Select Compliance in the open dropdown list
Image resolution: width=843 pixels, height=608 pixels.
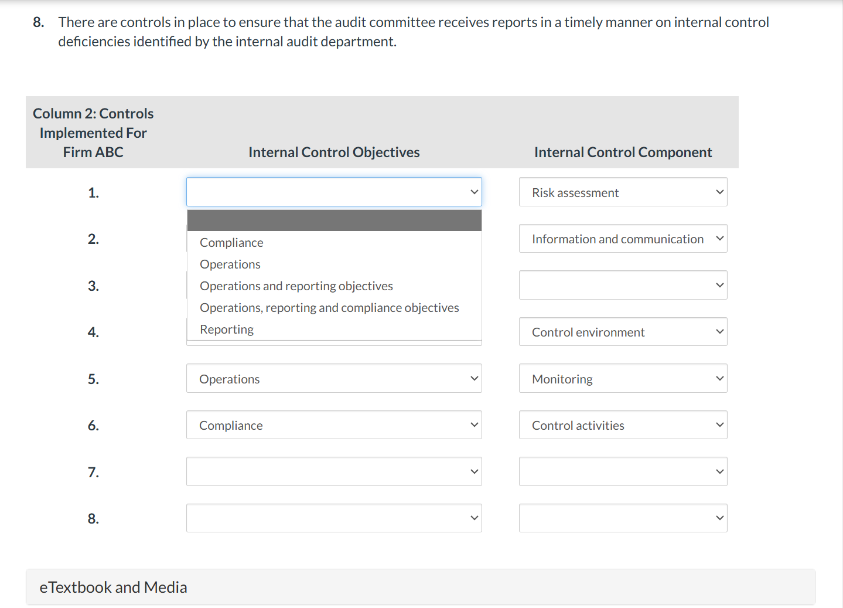click(334, 242)
